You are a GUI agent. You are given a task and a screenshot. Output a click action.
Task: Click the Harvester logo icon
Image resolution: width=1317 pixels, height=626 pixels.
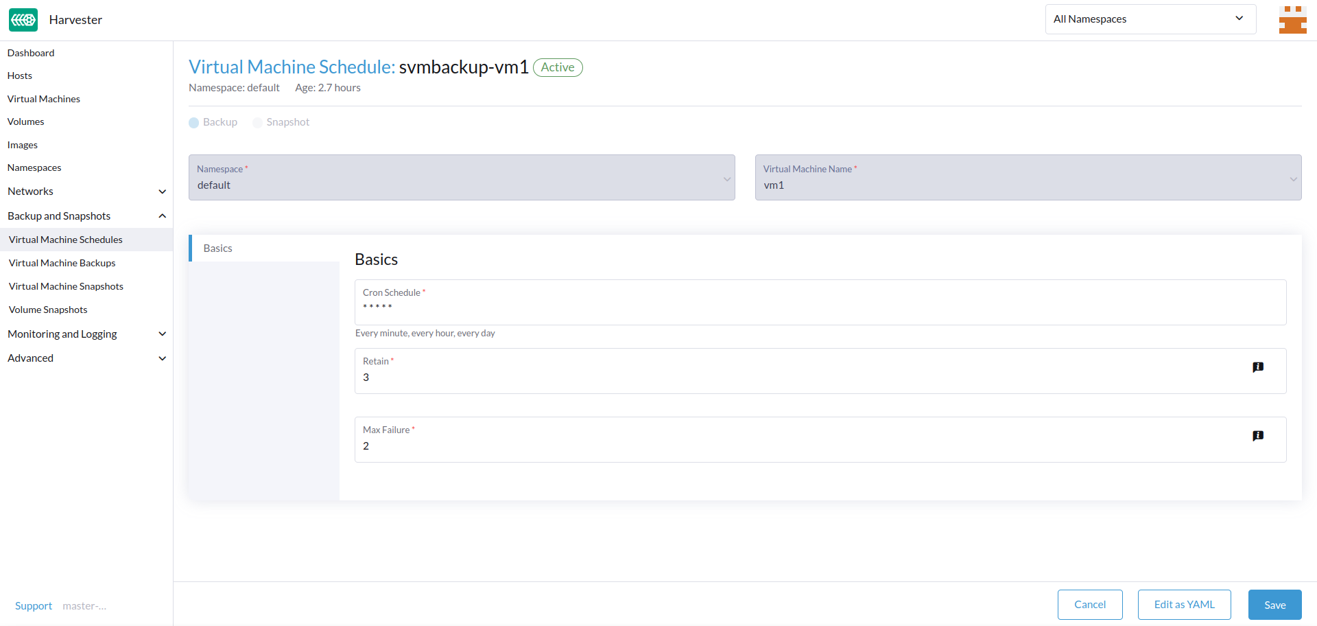coord(23,20)
